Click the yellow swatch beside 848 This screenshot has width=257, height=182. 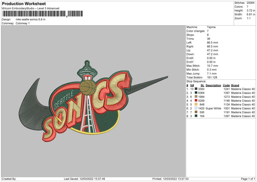click(196, 104)
